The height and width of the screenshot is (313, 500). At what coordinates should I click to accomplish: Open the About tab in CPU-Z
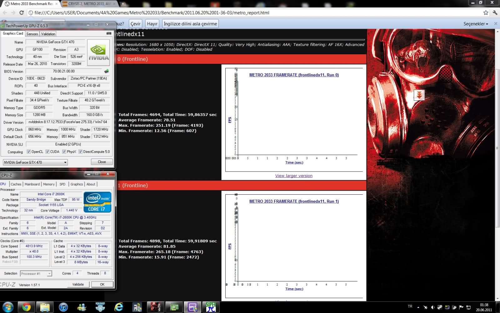tap(91, 184)
